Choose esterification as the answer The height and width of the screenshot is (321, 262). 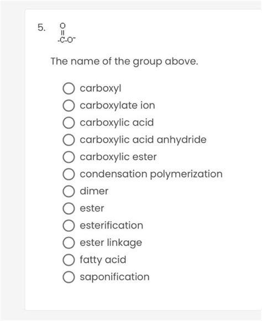(x=69, y=225)
